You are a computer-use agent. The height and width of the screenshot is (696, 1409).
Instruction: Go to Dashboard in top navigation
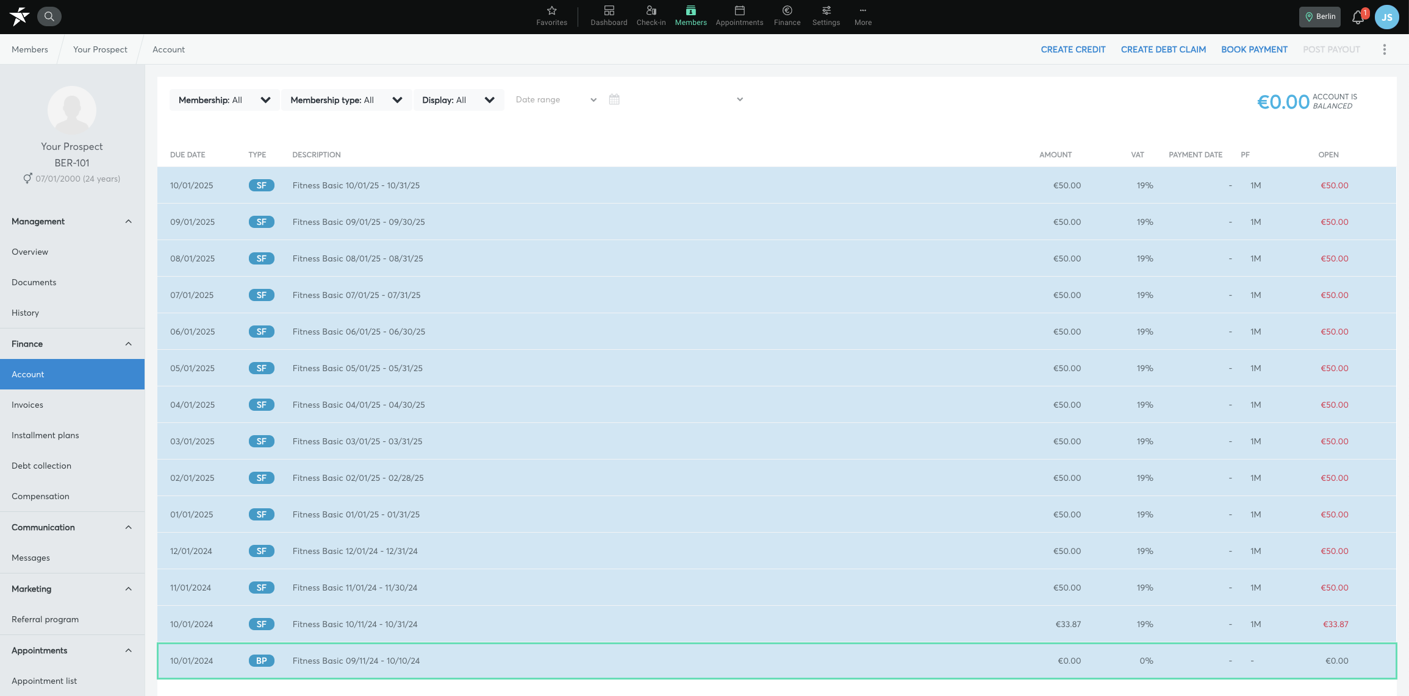[x=609, y=16]
